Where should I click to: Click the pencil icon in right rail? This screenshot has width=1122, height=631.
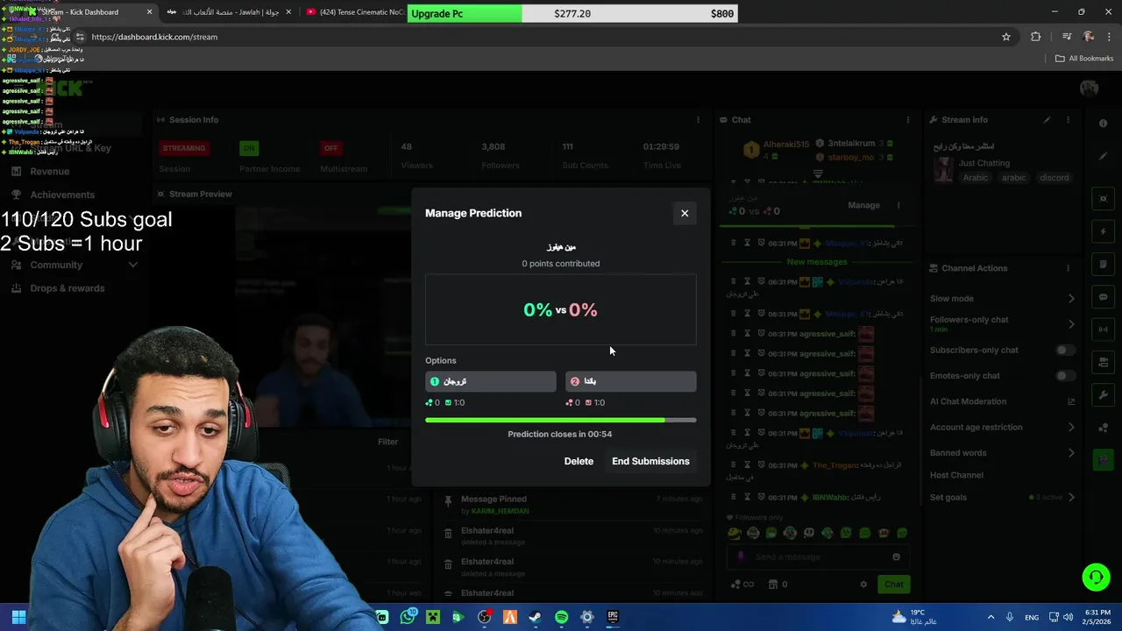click(1104, 156)
